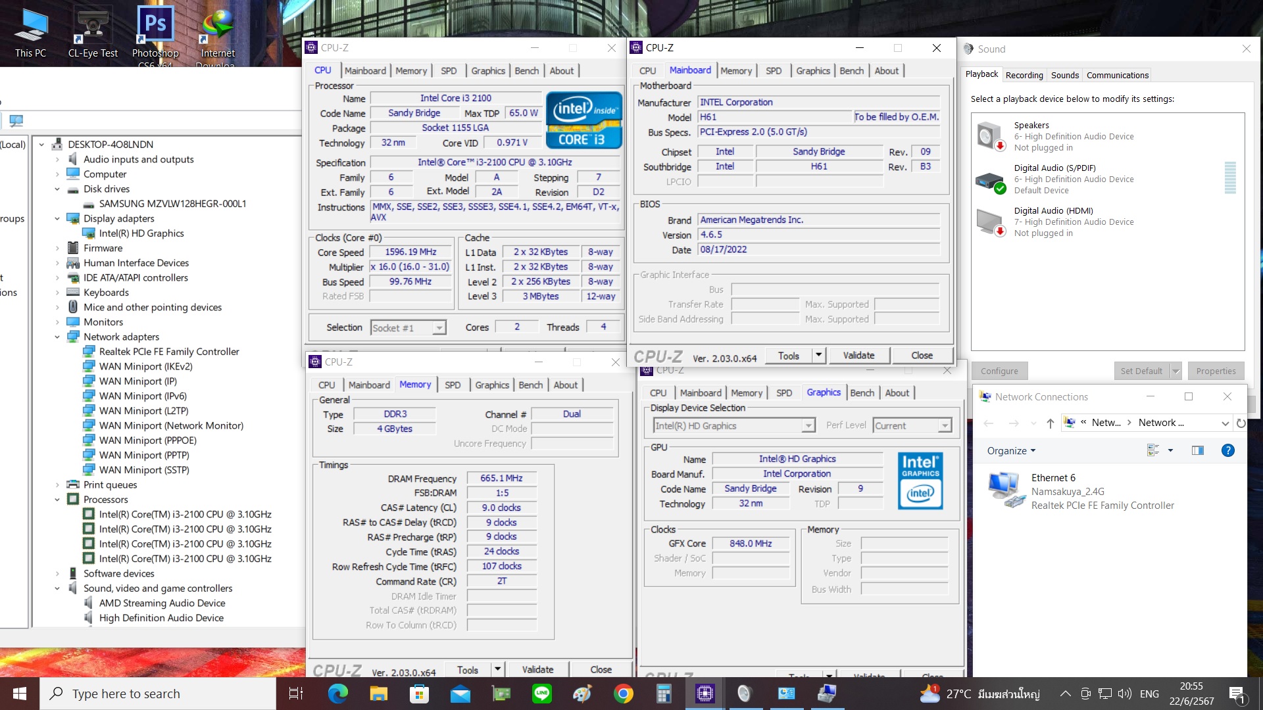Select the Digital Audio (S/PDIF) device
1263x710 pixels.
1108,179
